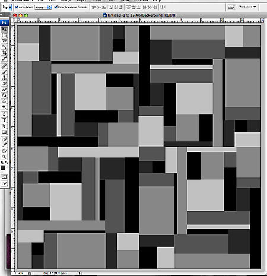Screen dimensions: 267x276
Task: Reset to default foreground and background colors
Action: (2, 163)
